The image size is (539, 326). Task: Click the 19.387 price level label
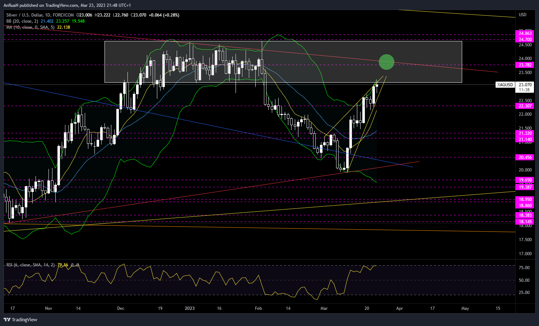tap(525, 187)
